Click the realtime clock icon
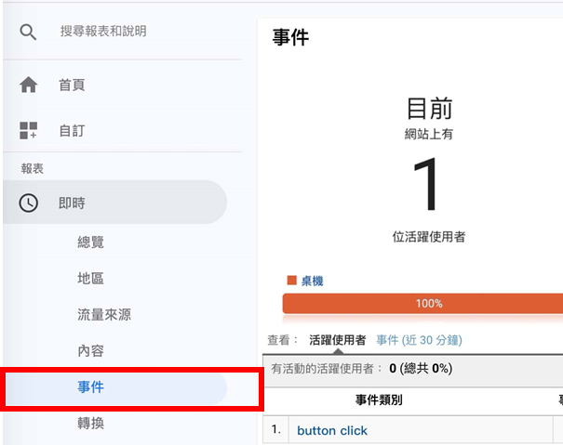This screenshot has width=563, height=445. 28,203
